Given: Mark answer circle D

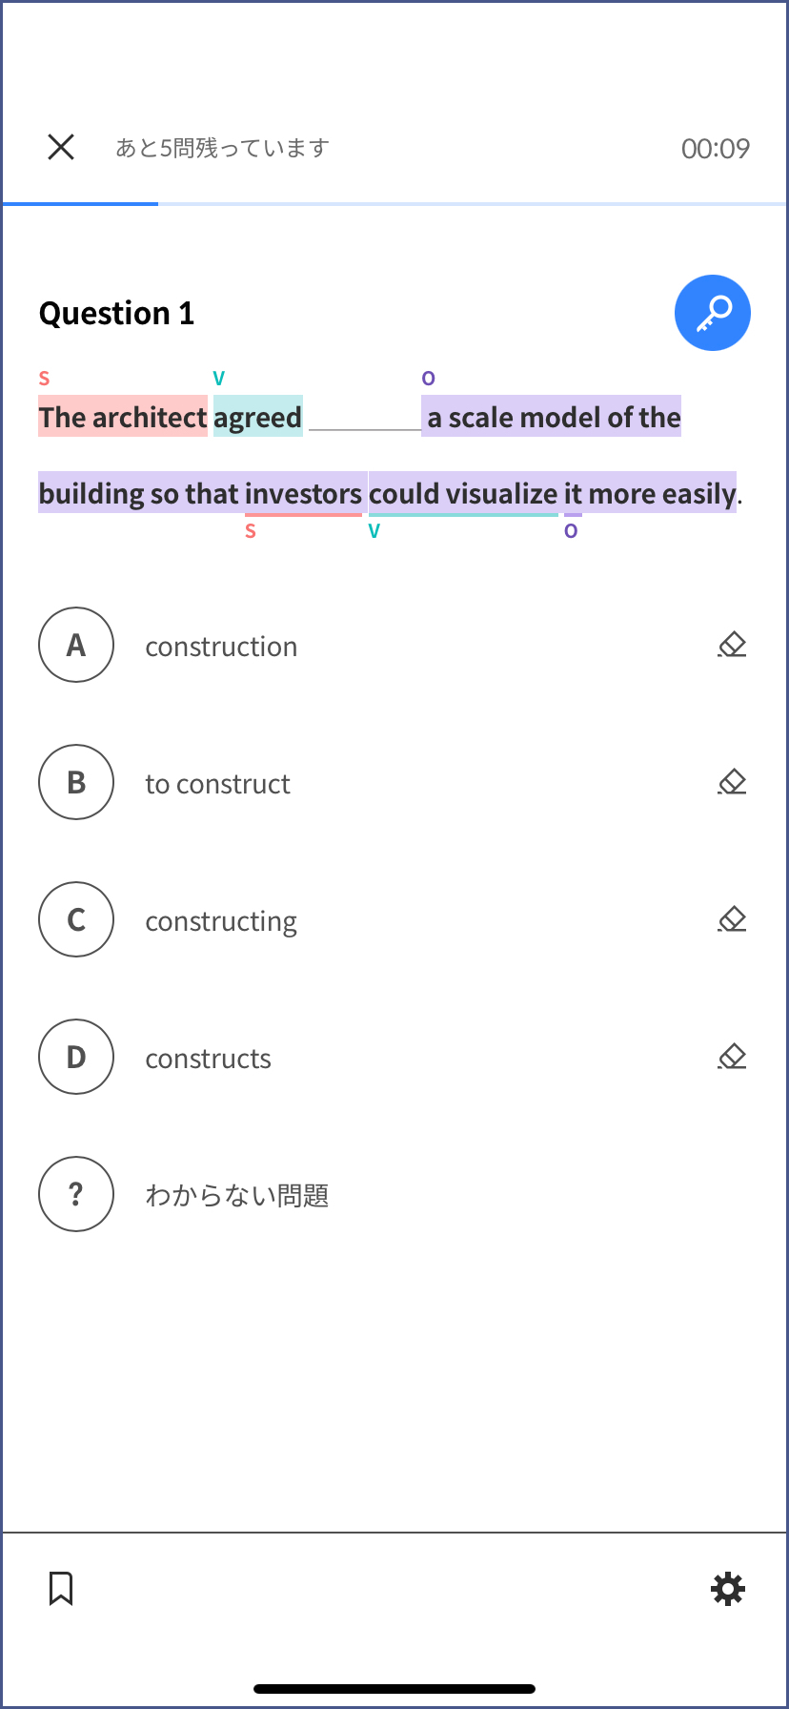Looking at the screenshot, I should [x=76, y=1058].
